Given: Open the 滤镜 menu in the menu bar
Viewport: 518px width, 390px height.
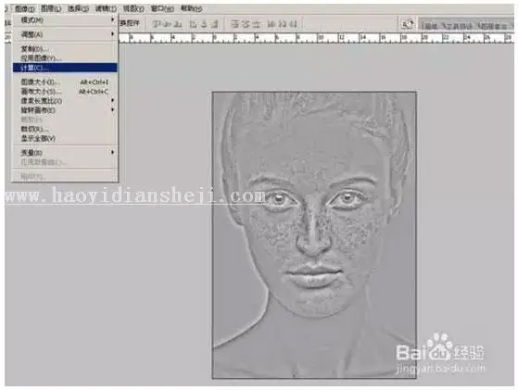Looking at the screenshot, I should coord(106,8).
